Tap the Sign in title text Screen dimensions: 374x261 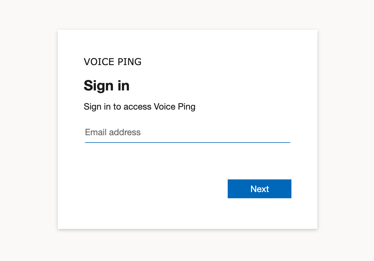106,86
